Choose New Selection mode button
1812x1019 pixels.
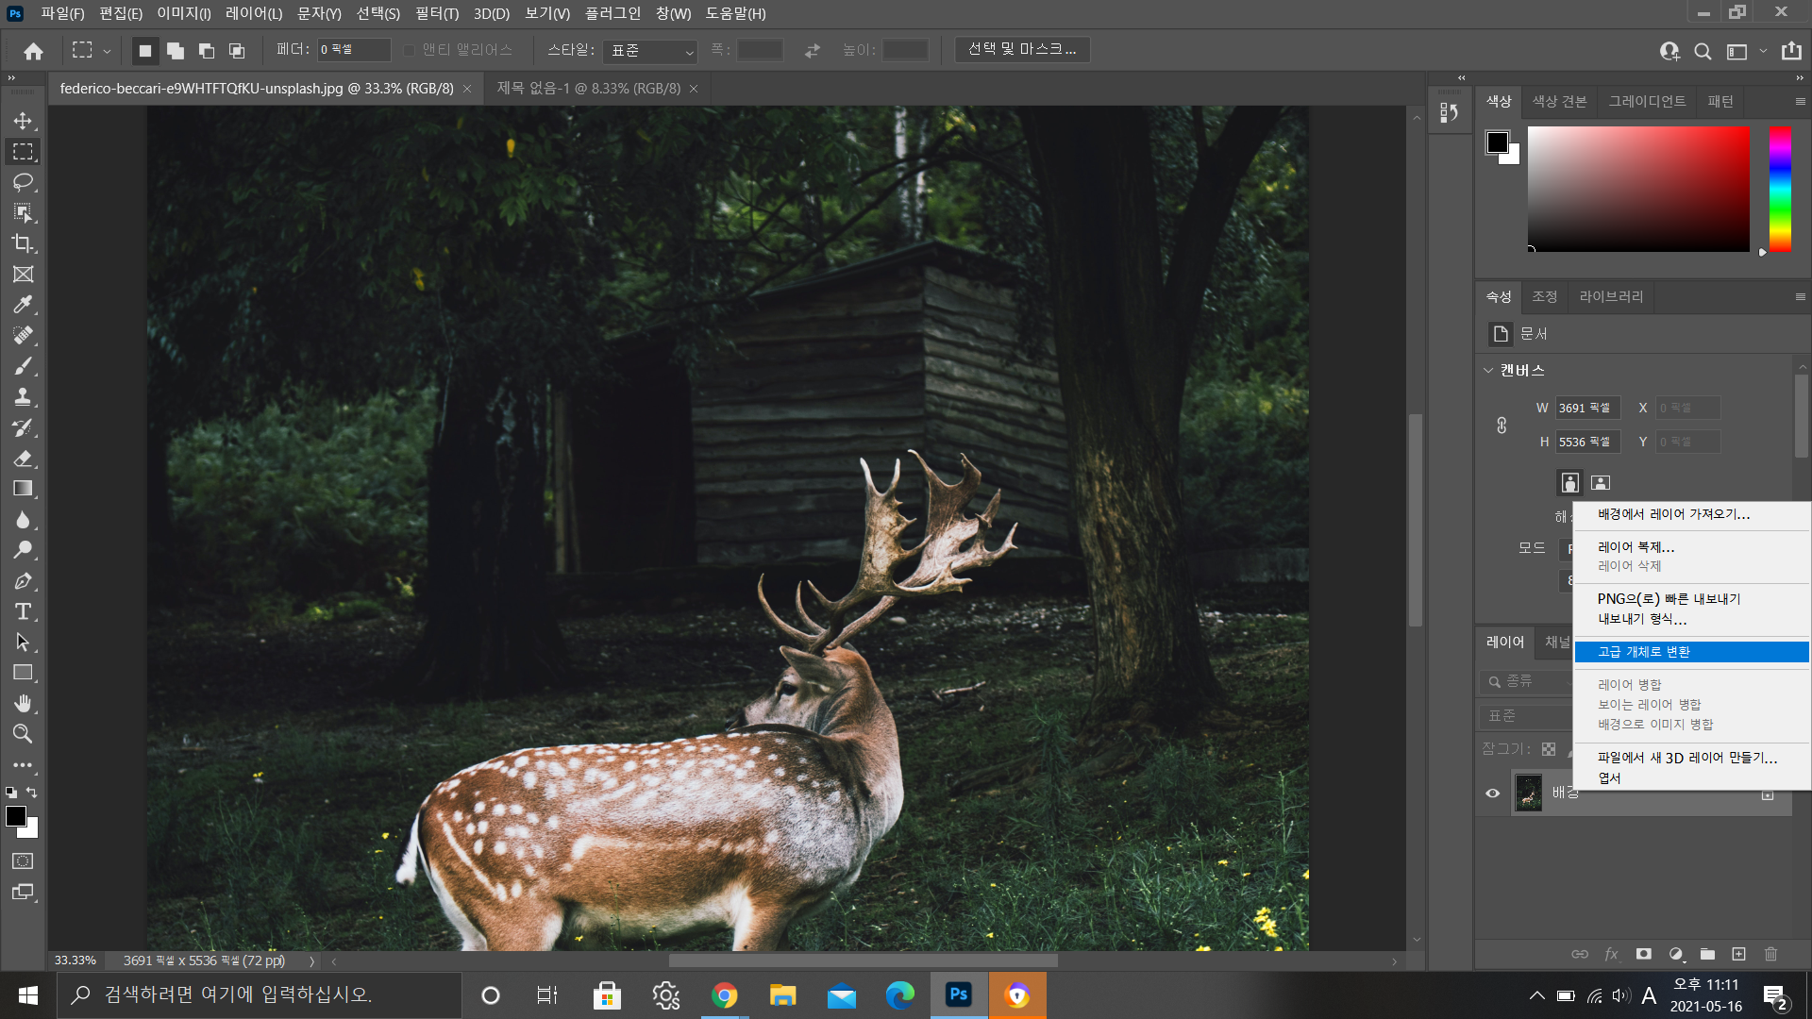(x=144, y=51)
